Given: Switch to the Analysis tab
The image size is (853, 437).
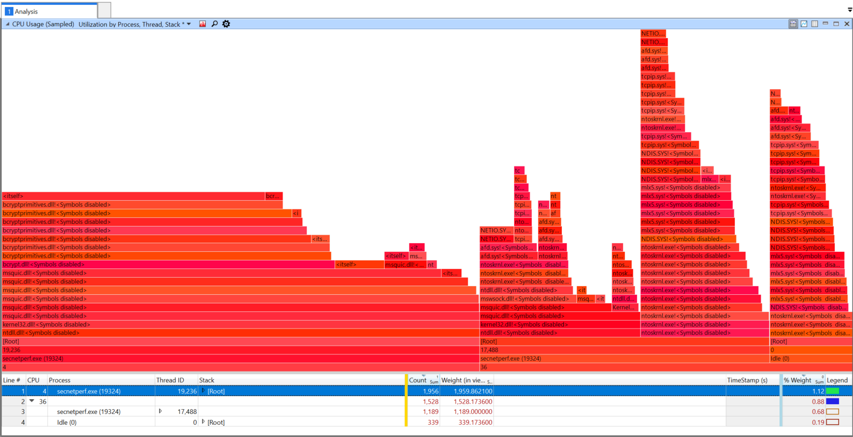Looking at the screenshot, I should point(50,11).
